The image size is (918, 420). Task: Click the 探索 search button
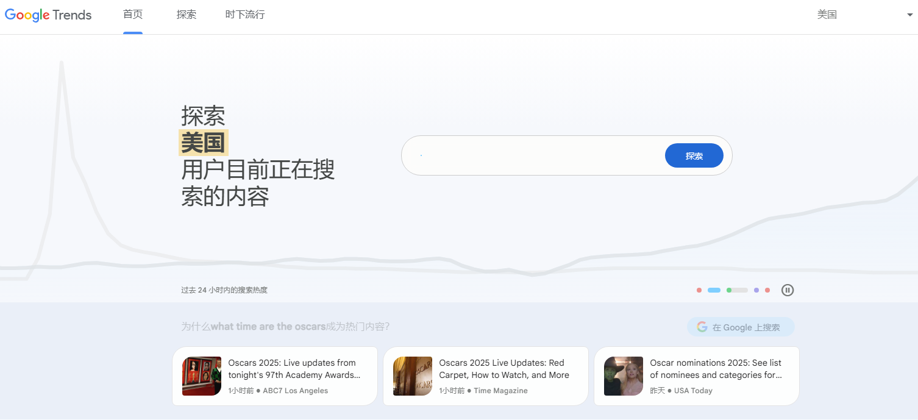694,155
